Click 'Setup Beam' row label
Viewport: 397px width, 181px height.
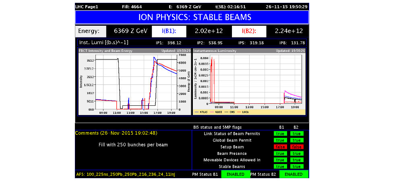pos(232,147)
